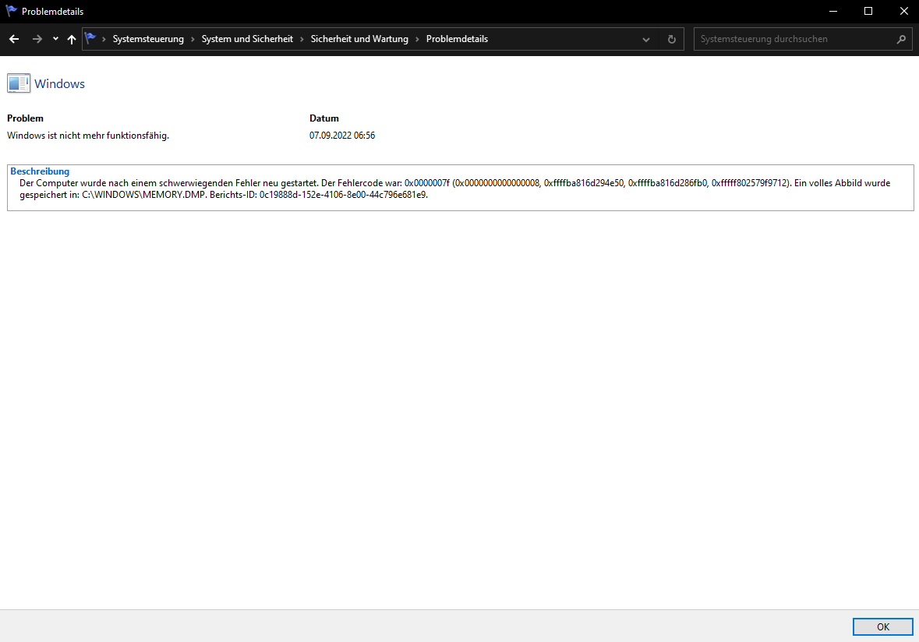919x642 pixels.
Task: Click the Problem column label
Action: (25, 118)
